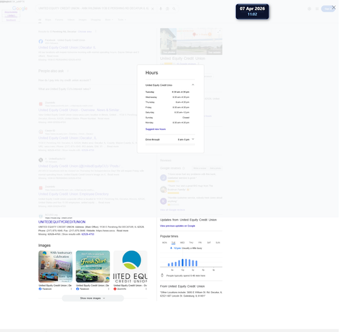Click View previous updates on Google
The height and width of the screenshot is (332, 341).
click(177, 226)
